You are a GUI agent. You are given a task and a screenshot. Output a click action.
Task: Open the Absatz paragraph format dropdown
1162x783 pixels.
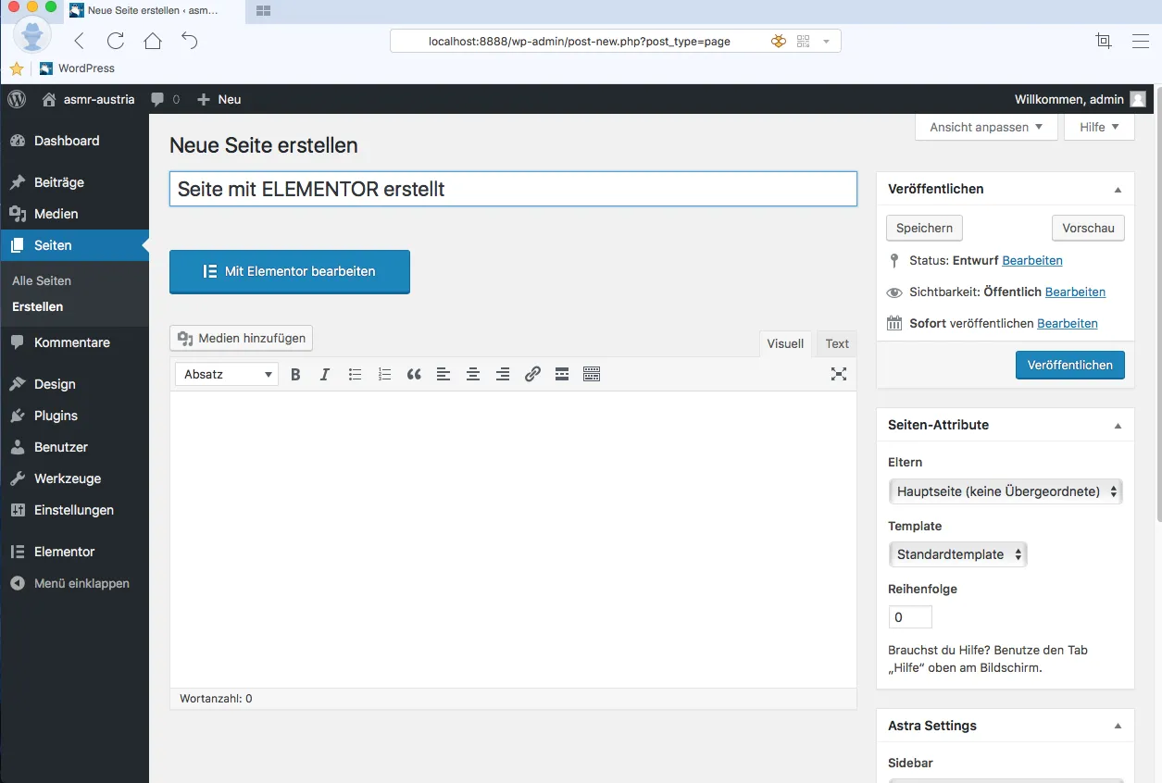point(227,374)
